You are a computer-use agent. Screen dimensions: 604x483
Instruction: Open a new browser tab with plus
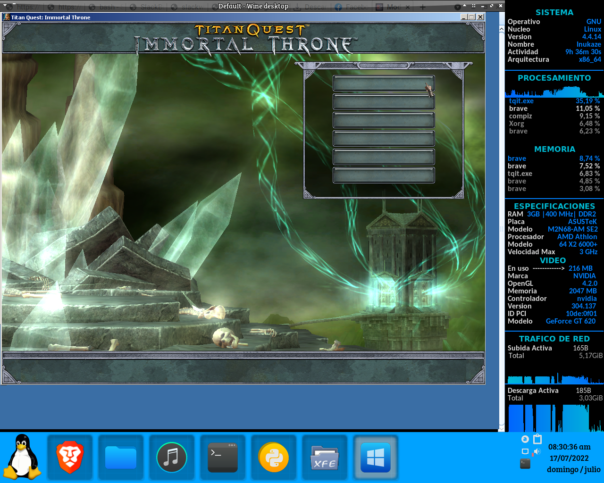tap(423, 7)
